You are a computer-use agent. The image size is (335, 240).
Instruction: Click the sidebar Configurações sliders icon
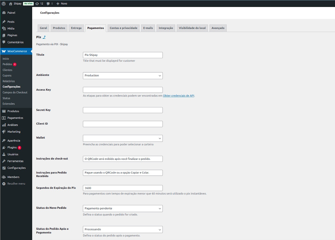4,168
